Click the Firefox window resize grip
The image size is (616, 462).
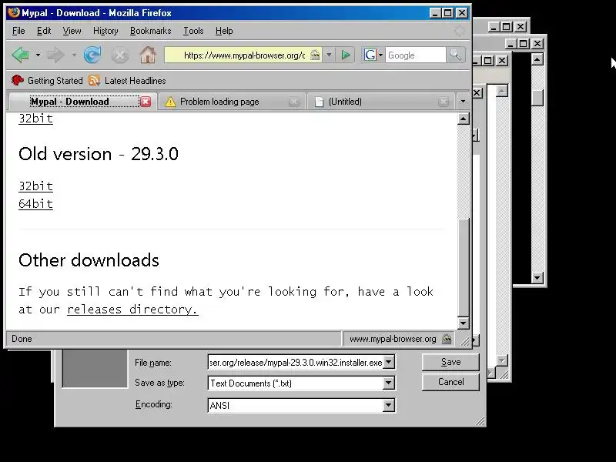click(x=465, y=341)
